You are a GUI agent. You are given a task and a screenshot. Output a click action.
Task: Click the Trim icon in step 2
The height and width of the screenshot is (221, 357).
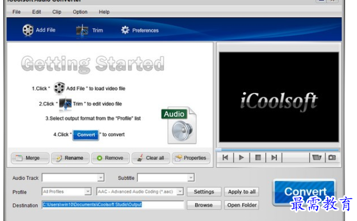pos(65,104)
